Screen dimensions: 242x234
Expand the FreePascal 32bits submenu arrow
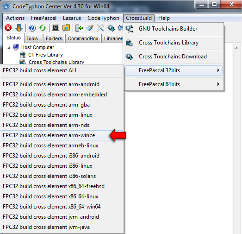tap(218, 70)
